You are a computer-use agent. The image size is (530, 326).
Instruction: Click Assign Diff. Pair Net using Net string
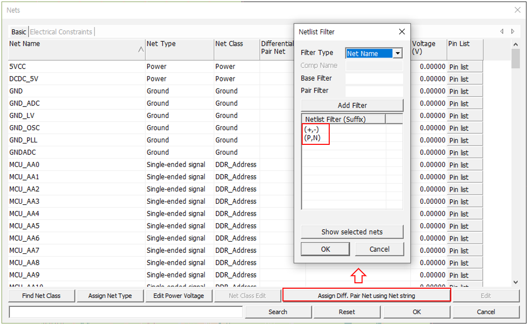click(x=366, y=296)
